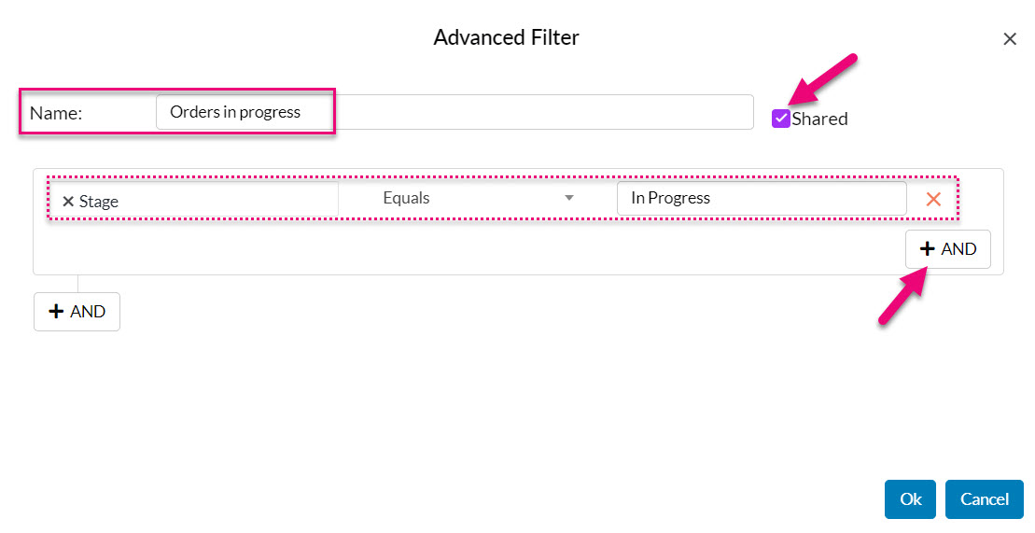Uncheck the Shared checkbox
This screenshot has width=1035, height=533.
[781, 119]
